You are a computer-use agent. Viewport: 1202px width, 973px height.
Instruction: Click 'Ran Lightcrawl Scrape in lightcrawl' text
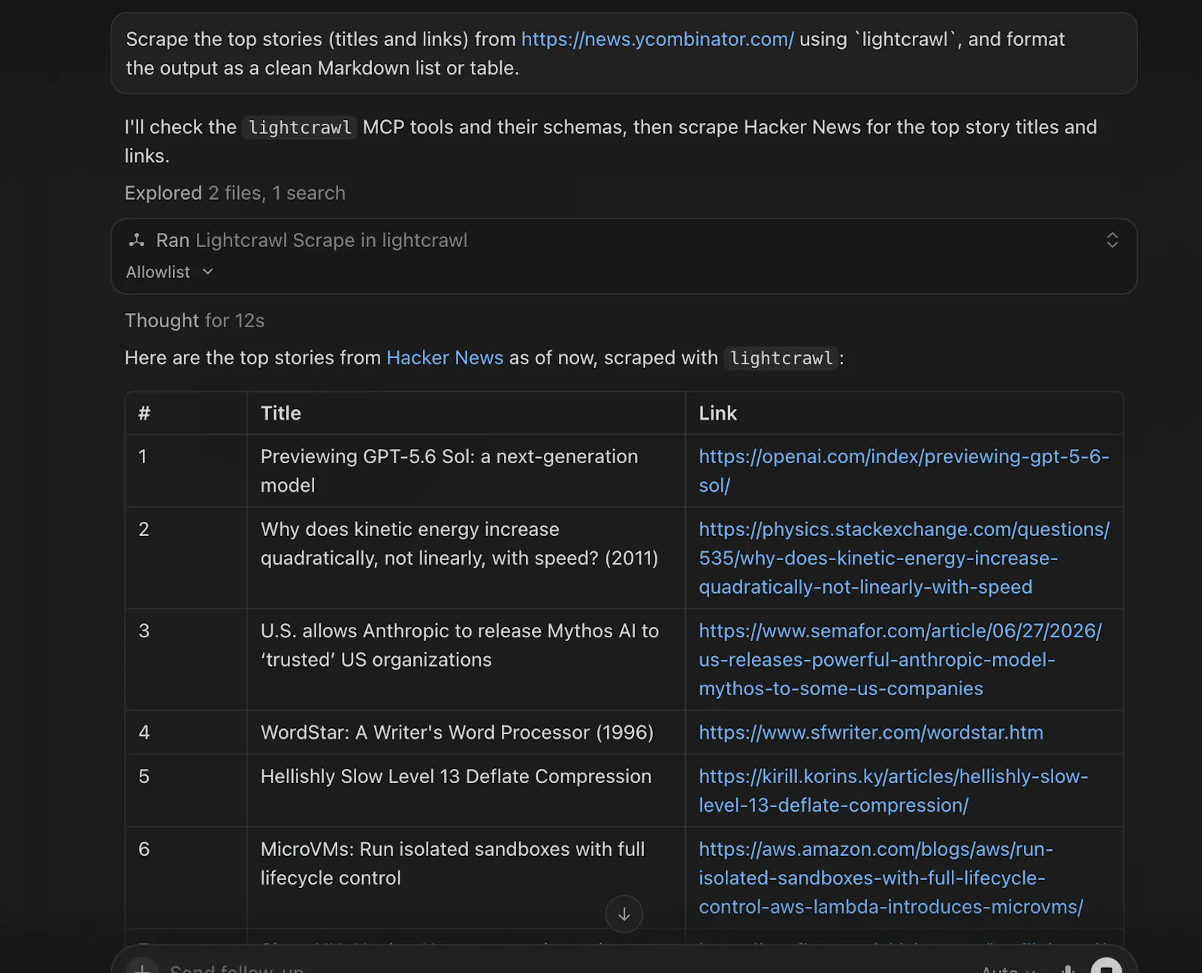(312, 240)
